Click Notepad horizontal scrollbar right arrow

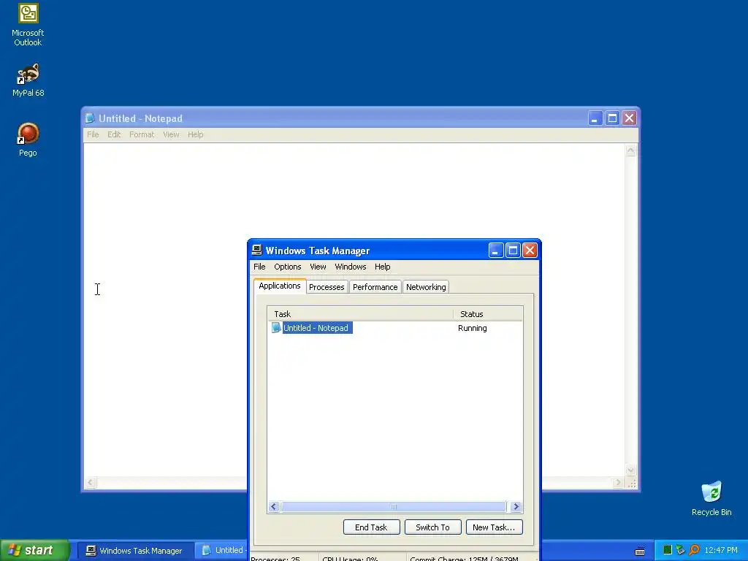click(x=619, y=483)
